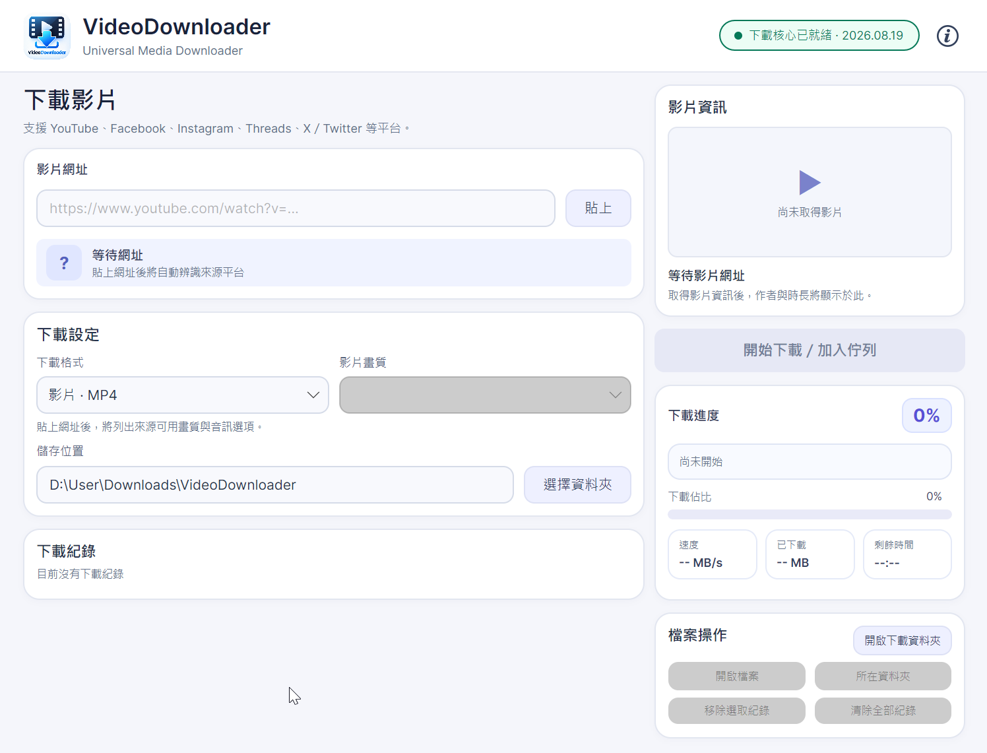
Task: Click the VideoDownloader app logo icon
Action: pos(48,36)
